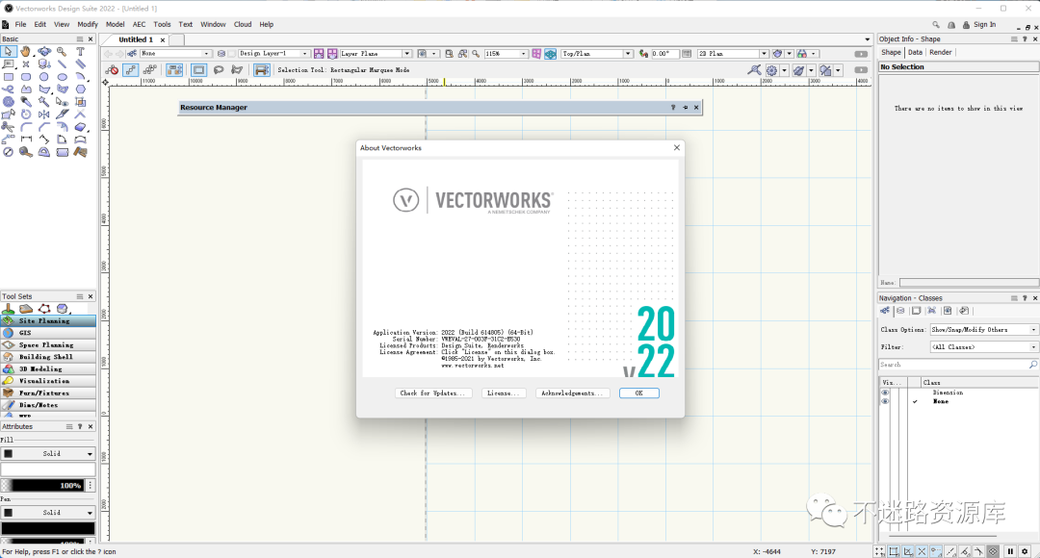
Task: Click the OK button in About dialog
Action: click(638, 393)
